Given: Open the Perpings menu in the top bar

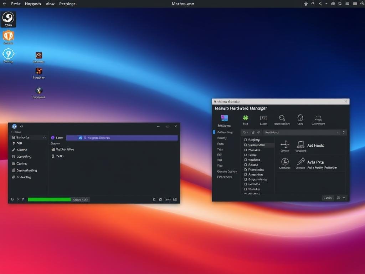Looking at the screenshot, I should pos(67,4).
